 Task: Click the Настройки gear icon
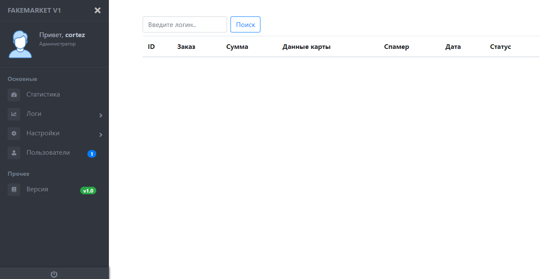[x=14, y=134]
